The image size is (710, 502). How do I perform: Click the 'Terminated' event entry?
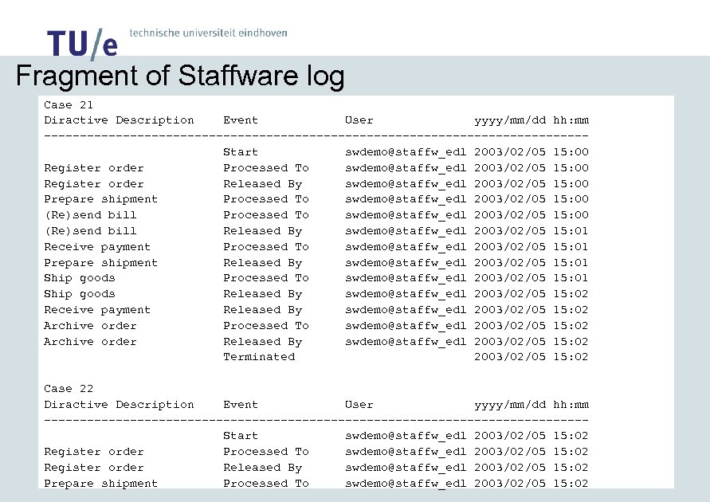click(259, 357)
